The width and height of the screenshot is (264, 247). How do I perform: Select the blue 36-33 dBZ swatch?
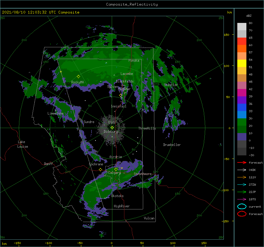242,107
